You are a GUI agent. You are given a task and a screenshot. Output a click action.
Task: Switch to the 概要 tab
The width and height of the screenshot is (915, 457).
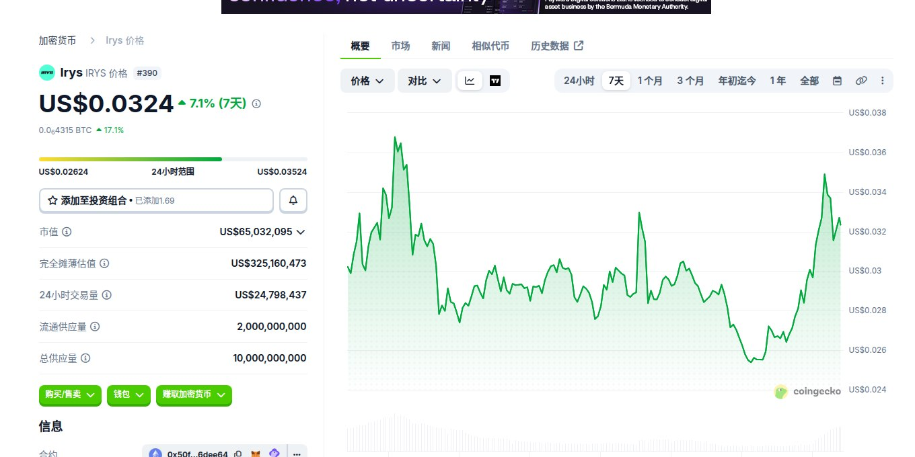[x=360, y=46]
